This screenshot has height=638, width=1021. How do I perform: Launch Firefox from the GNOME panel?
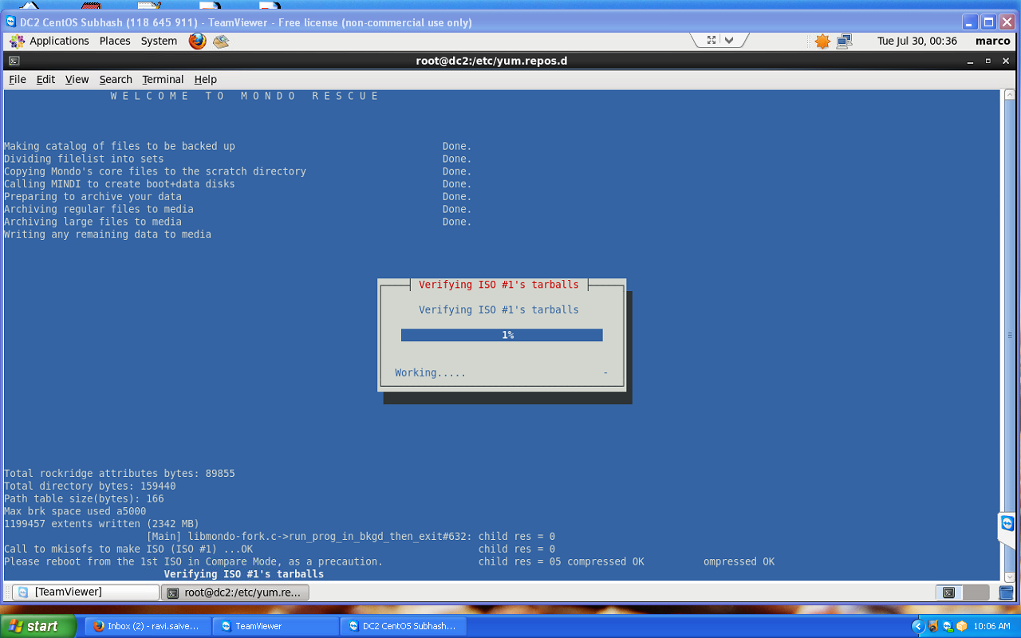[197, 41]
